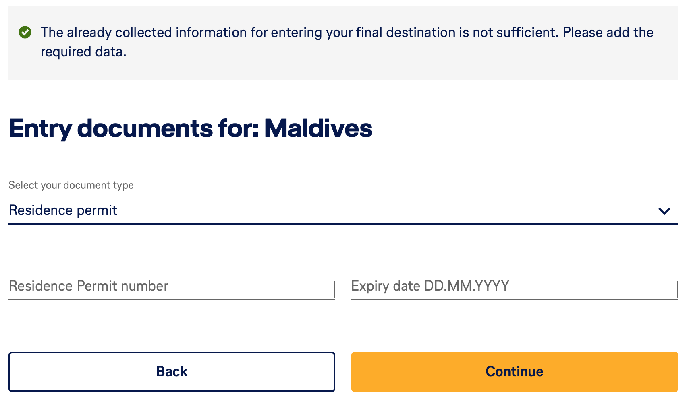
Task: Open the document type dropdown
Action: [342, 210]
